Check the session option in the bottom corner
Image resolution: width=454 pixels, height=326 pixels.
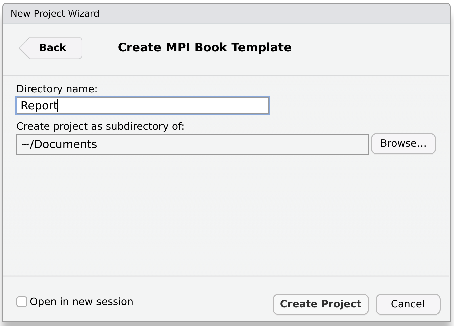[22, 301]
